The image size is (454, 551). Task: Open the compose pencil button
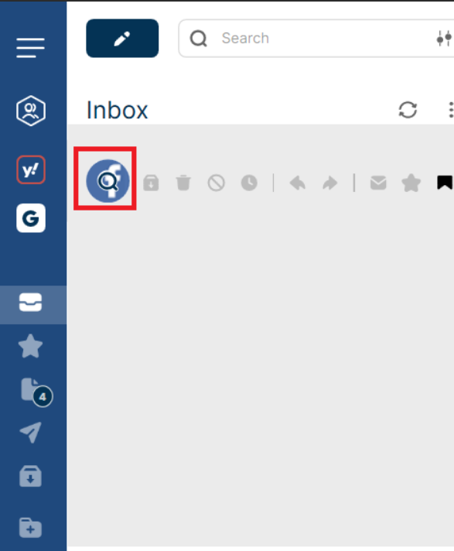tap(122, 38)
